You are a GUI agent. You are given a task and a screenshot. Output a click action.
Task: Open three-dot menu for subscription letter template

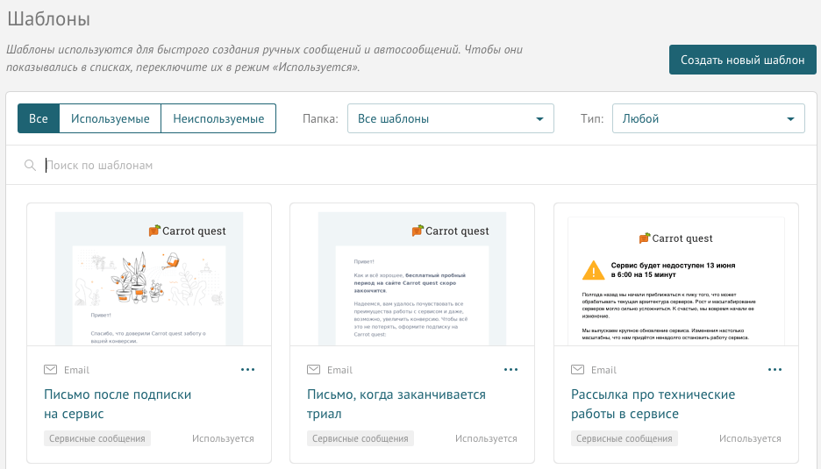pyautogui.click(x=247, y=370)
